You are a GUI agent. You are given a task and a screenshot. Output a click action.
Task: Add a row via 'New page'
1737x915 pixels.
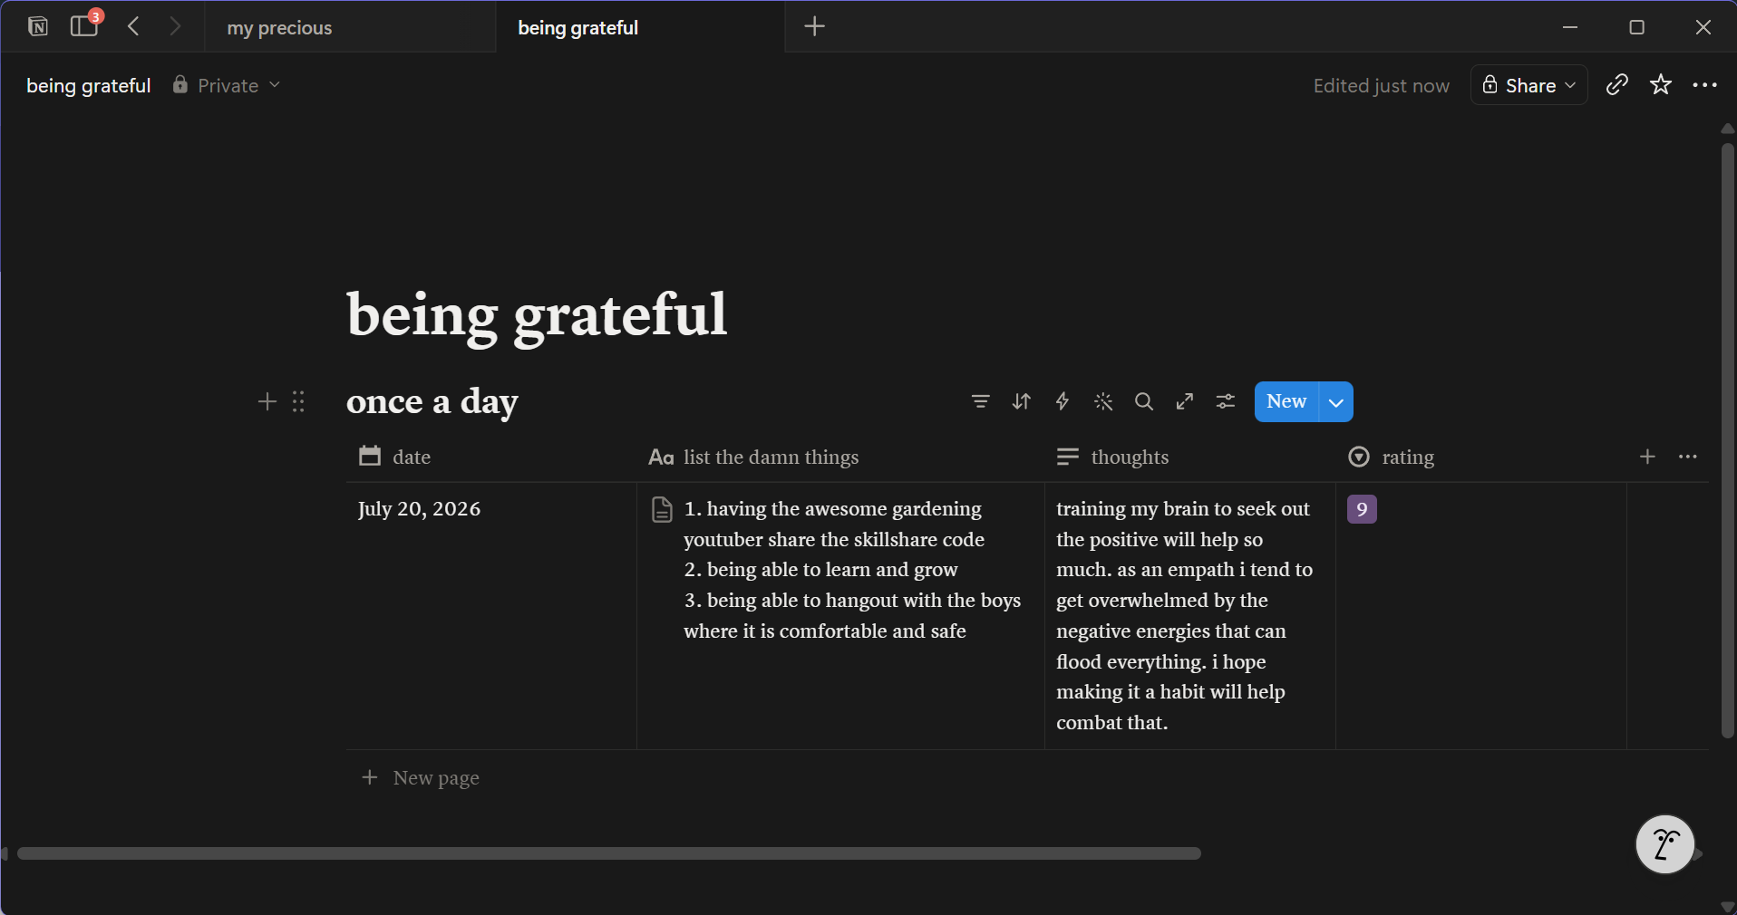(421, 778)
